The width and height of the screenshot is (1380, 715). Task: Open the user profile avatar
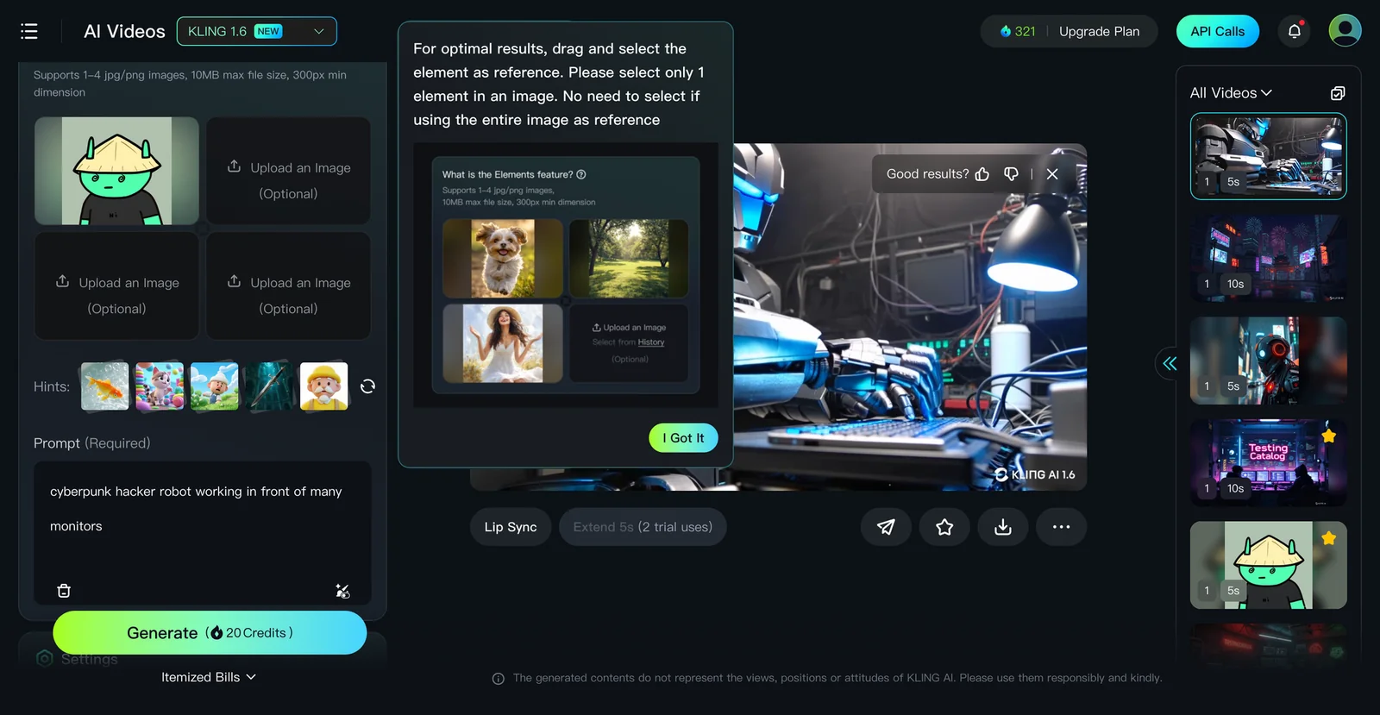1345,30
